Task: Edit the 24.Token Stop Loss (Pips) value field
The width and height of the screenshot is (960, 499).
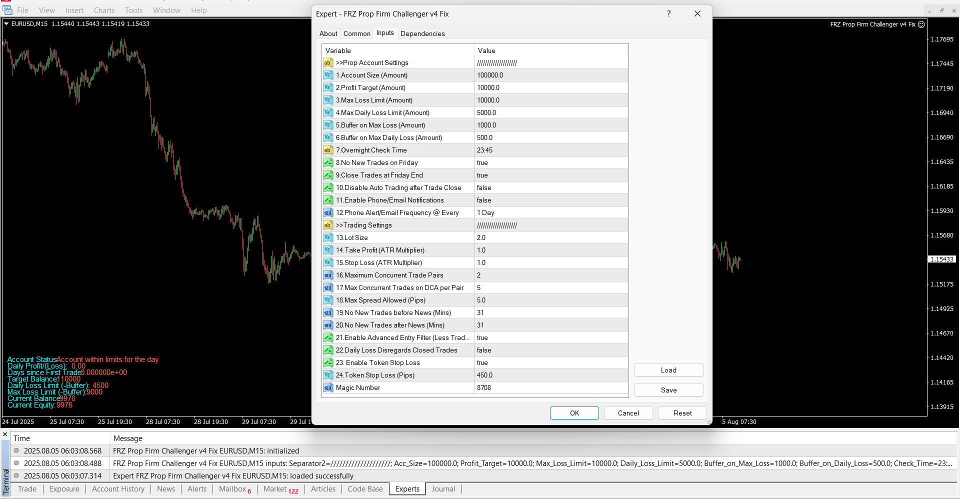Action: click(x=550, y=375)
